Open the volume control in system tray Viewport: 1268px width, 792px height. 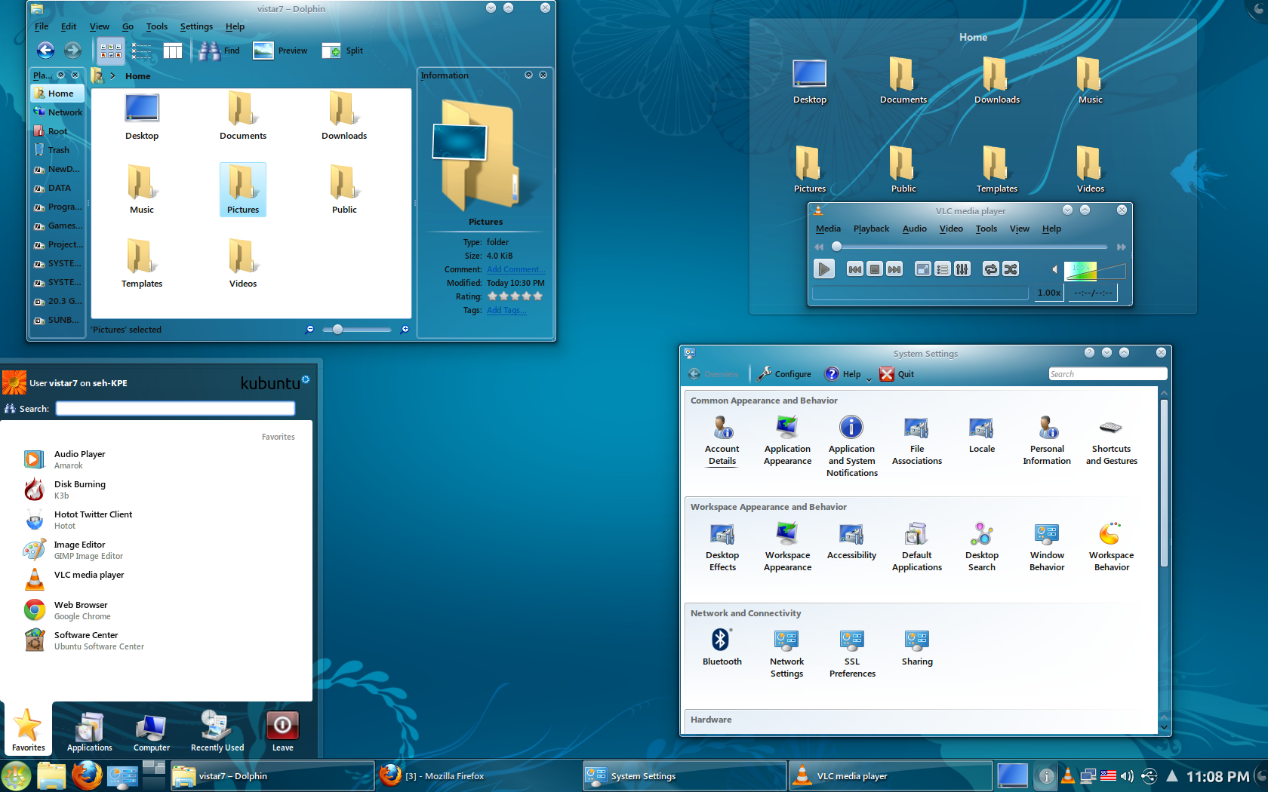1127,776
